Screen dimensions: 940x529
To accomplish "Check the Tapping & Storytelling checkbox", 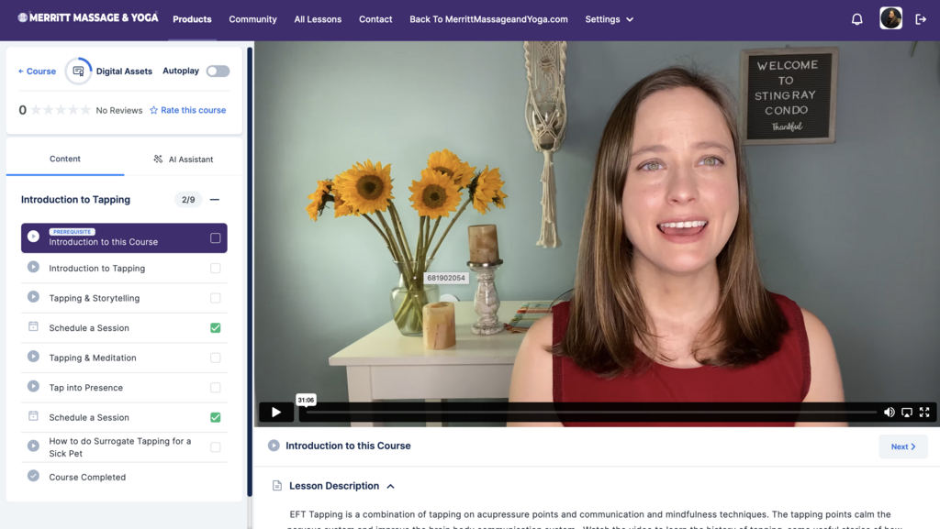I will 216,298.
